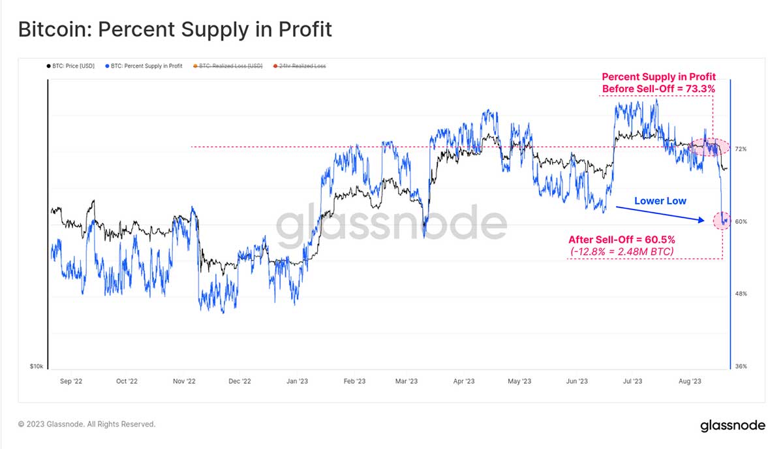783x449 pixels.
Task: Click the orange Realized Loss legend dot
Action: 196,66
